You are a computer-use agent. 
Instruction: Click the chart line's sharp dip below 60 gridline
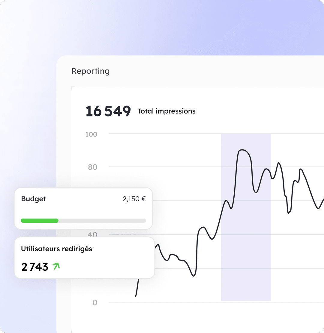coord(289,213)
